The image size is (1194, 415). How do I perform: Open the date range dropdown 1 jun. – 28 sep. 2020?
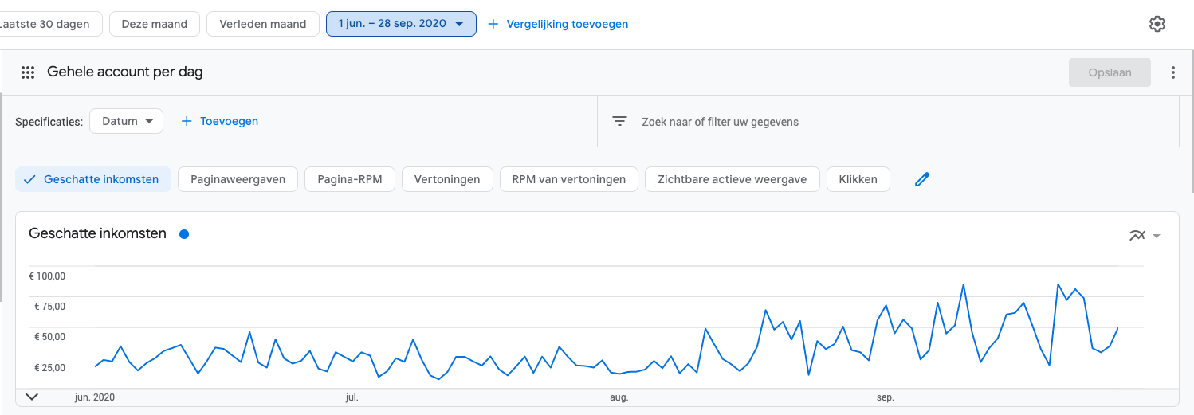click(401, 24)
